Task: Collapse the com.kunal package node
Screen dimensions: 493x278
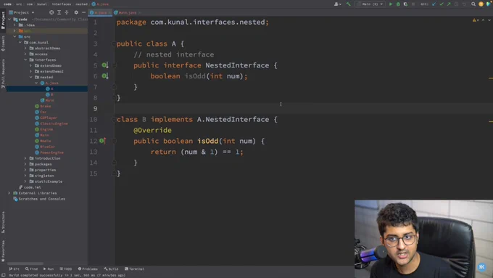Action: pos(20,42)
